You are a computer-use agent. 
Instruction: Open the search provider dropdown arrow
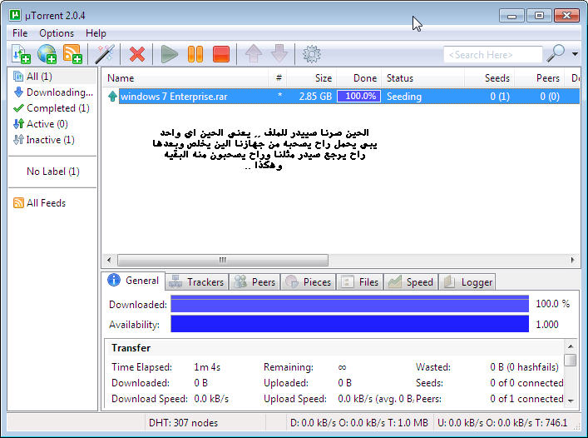575,54
